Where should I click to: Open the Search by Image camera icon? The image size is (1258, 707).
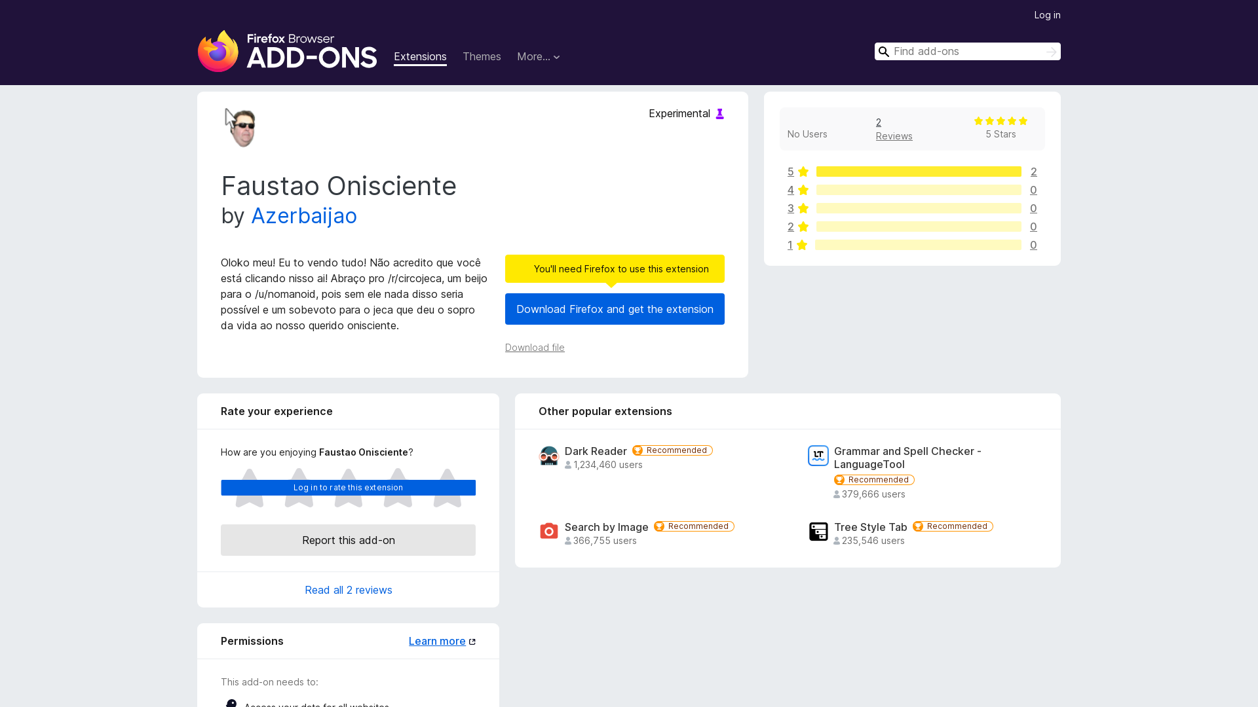548,531
